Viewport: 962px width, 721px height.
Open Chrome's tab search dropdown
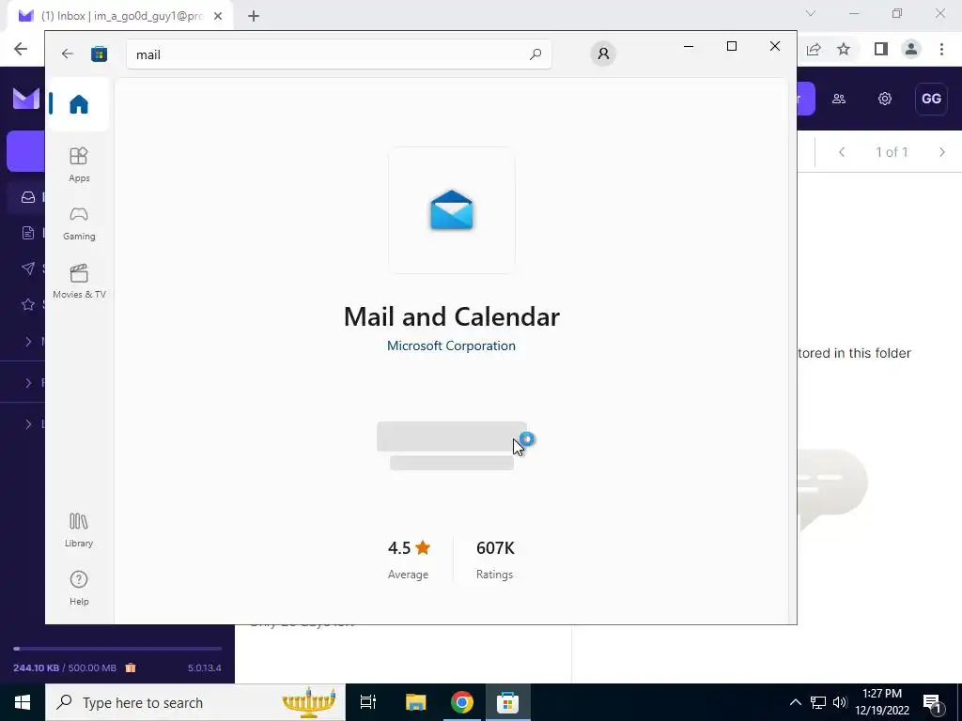[811, 13]
